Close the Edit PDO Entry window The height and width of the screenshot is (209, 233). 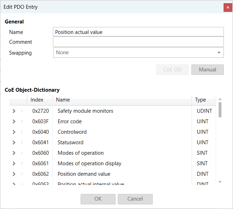pos(228,7)
